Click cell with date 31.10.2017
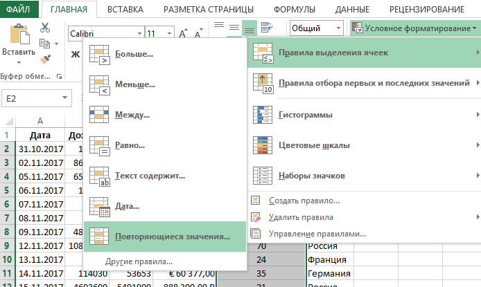Viewport: 481px width, 287px height. [40, 149]
